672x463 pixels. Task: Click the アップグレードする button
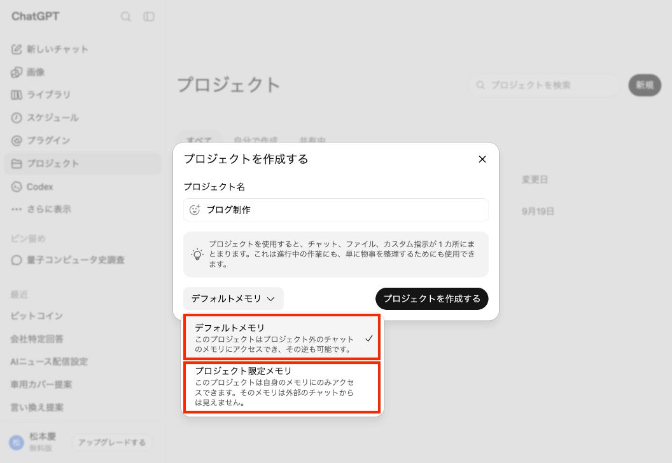point(112,442)
